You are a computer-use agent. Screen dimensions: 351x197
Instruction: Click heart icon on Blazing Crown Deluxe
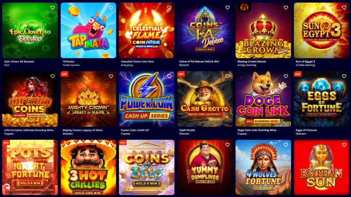[x=286, y=8]
